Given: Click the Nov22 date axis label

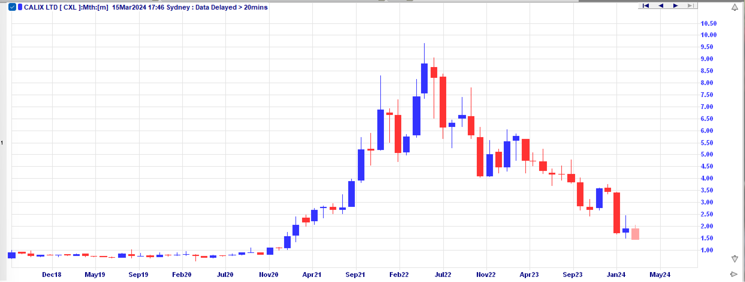Looking at the screenshot, I should [x=486, y=275].
